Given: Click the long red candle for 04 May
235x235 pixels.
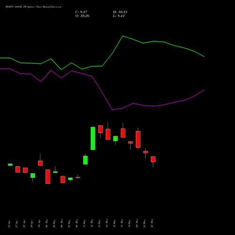Looking at the screenshot, I should tap(48, 177).
